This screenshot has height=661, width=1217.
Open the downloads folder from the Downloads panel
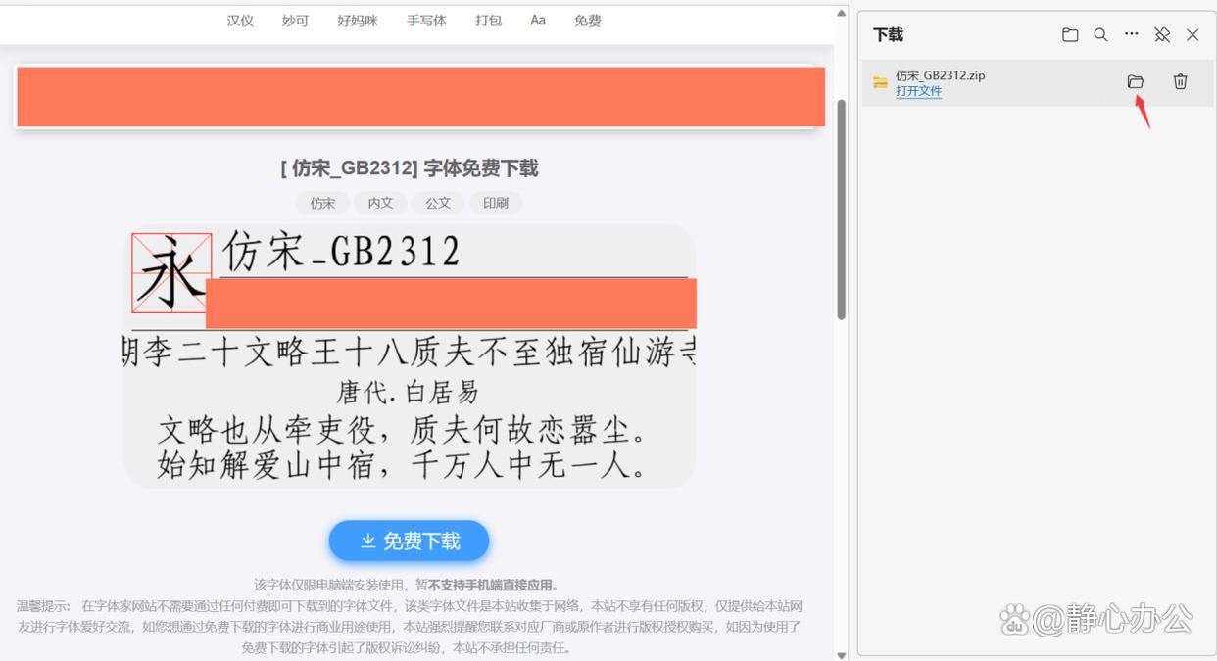(x=1070, y=34)
